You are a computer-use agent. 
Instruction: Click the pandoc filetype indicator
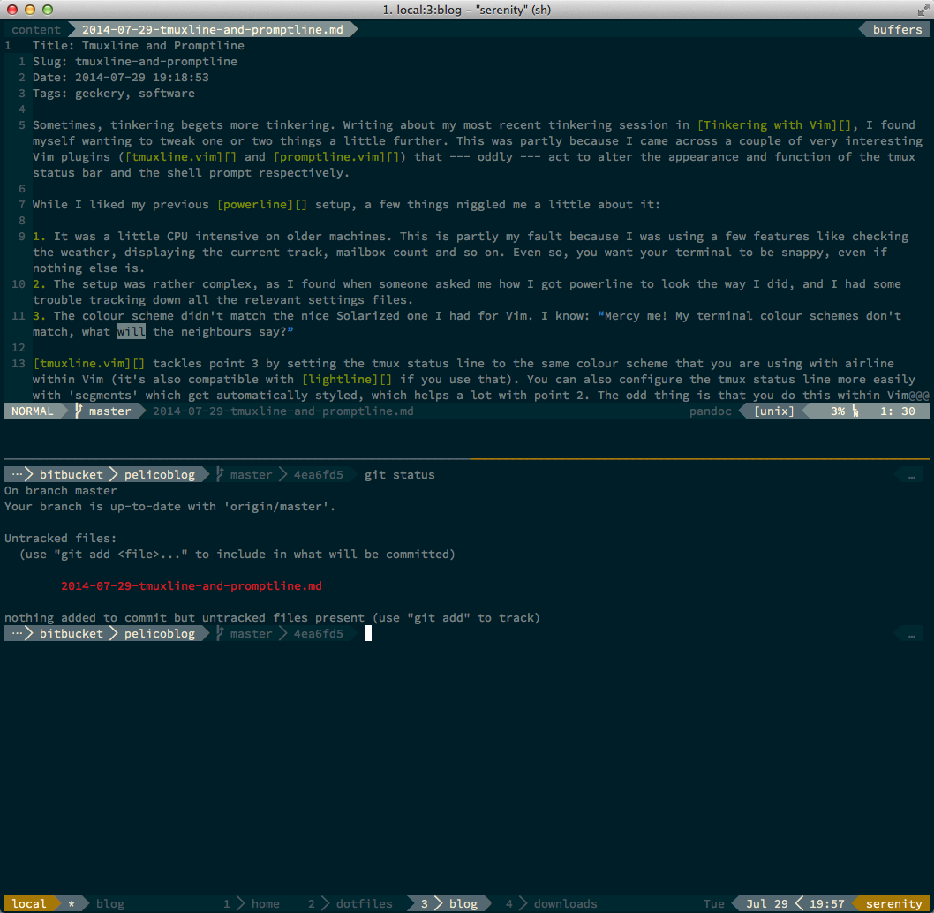tap(711, 411)
